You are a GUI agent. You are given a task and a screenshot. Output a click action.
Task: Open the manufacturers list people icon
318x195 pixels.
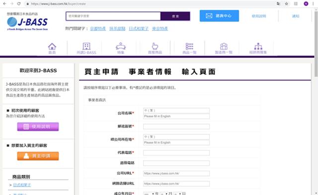pyautogui.click(x=224, y=46)
